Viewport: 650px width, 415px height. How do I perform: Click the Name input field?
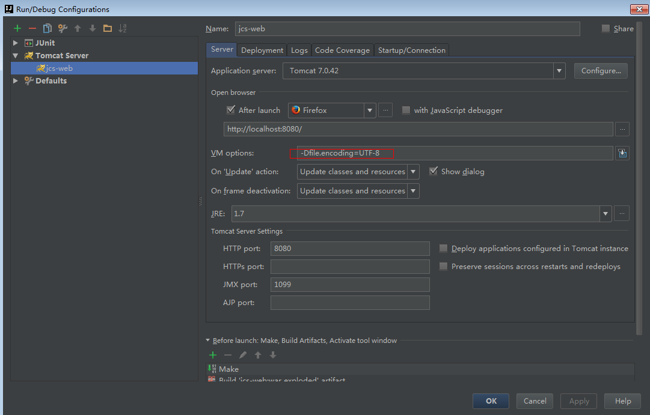coord(407,29)
